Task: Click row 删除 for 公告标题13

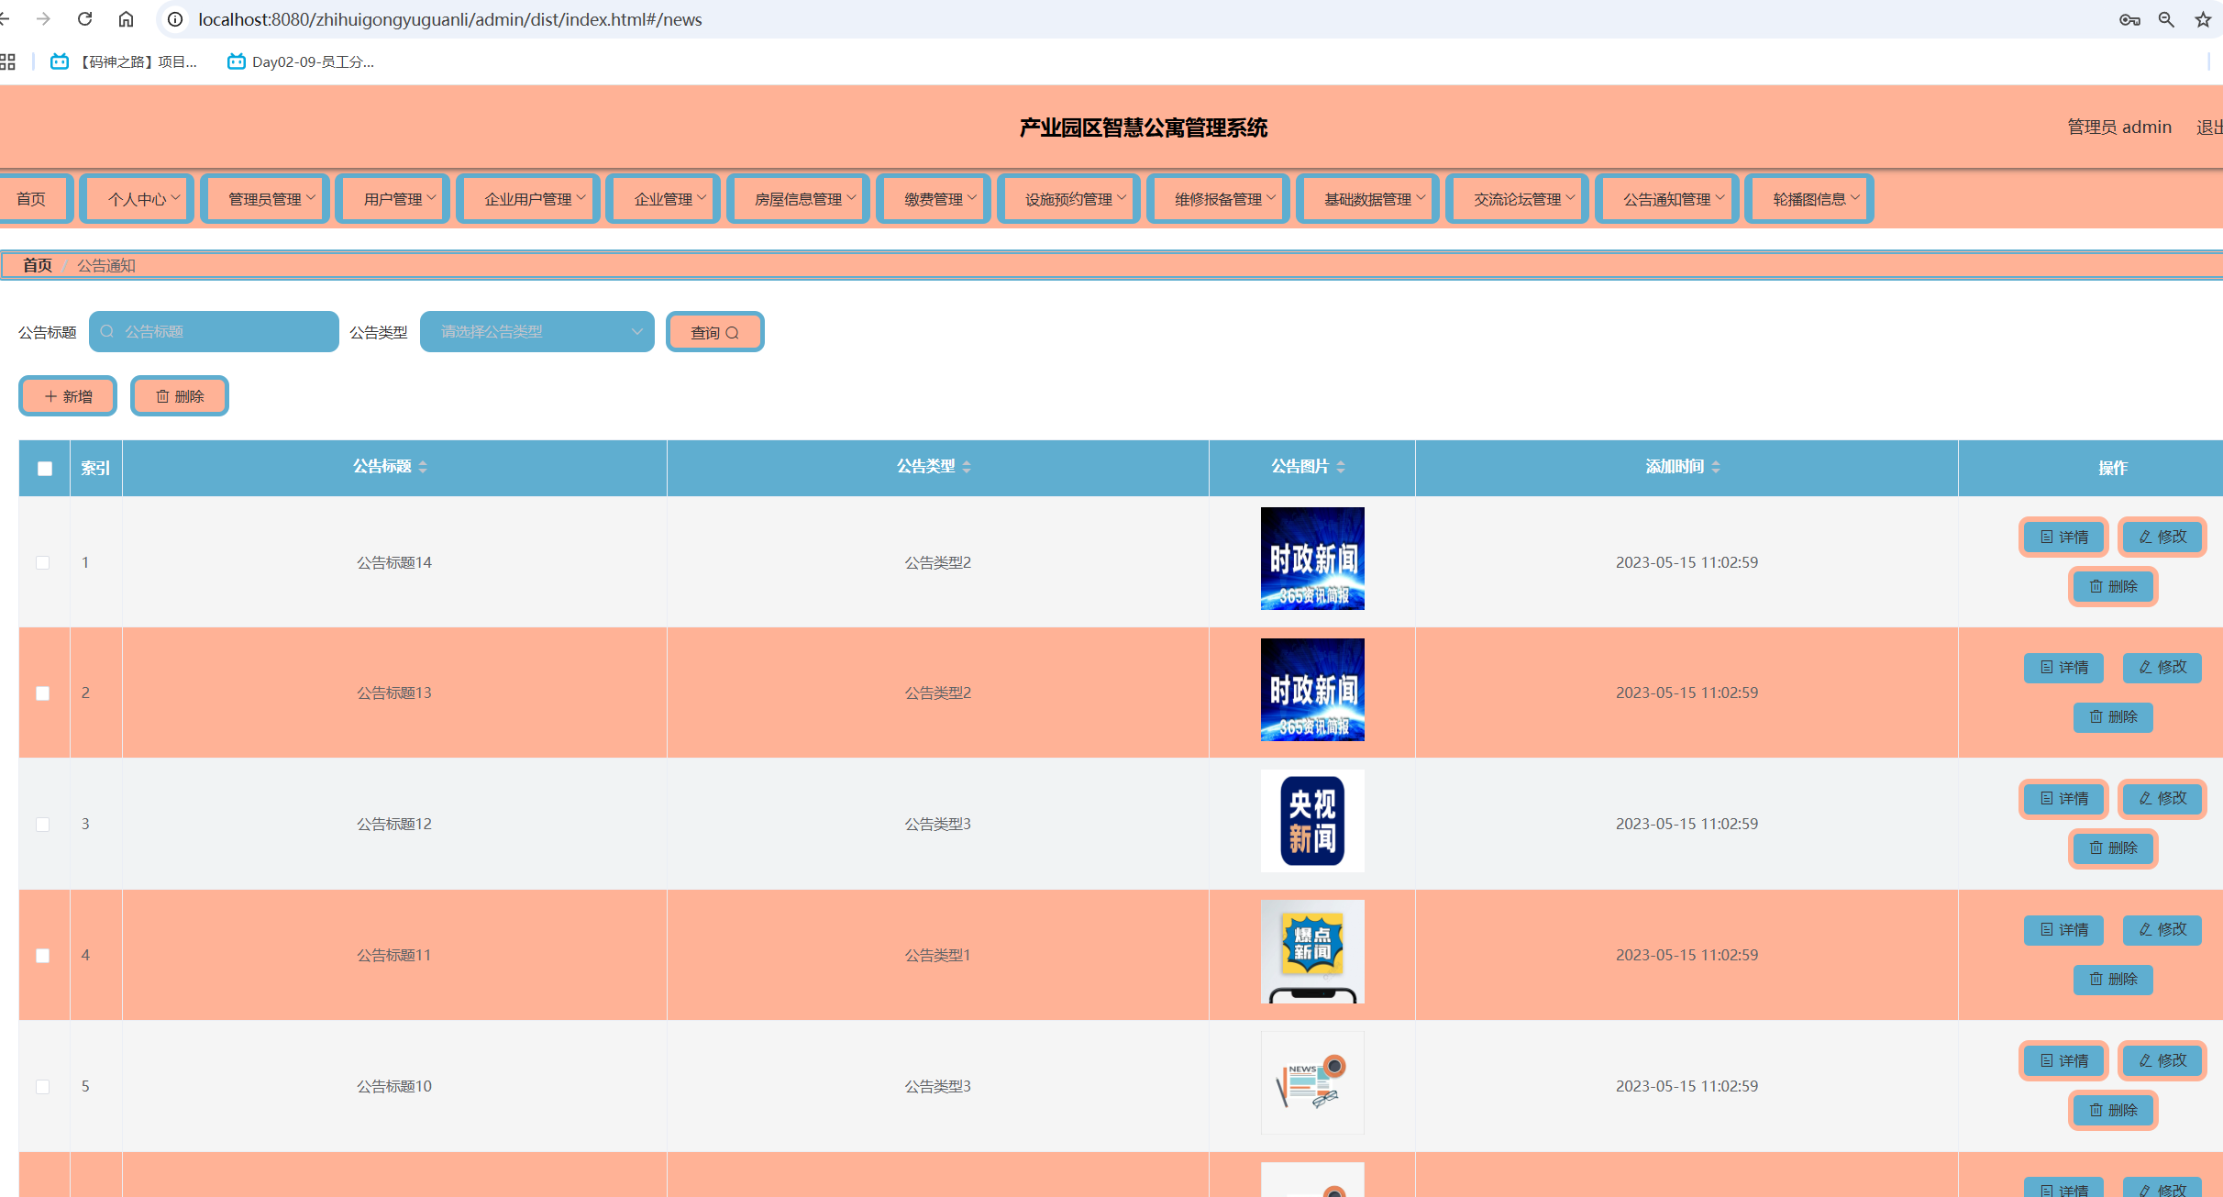Action: coord(2113,716)
